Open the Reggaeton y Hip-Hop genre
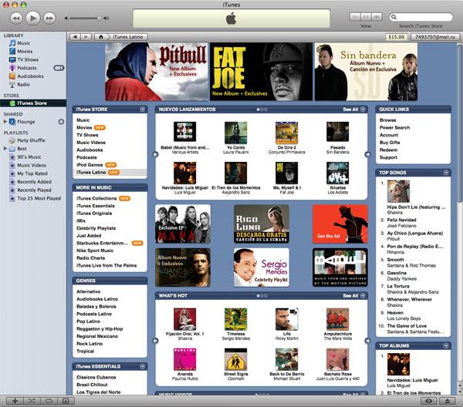 [100, 329]
